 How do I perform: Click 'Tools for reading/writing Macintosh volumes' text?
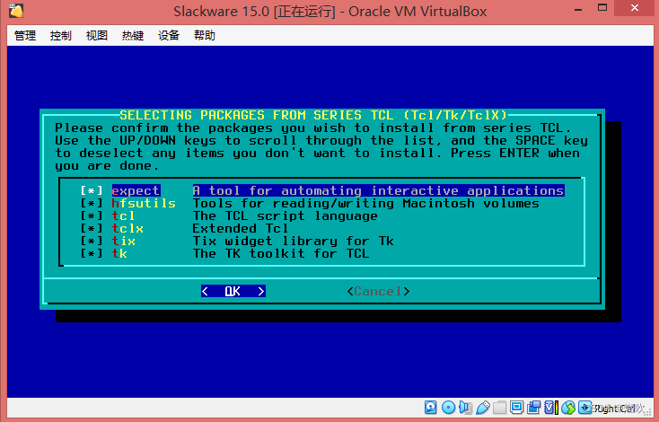tap(365, 204)
